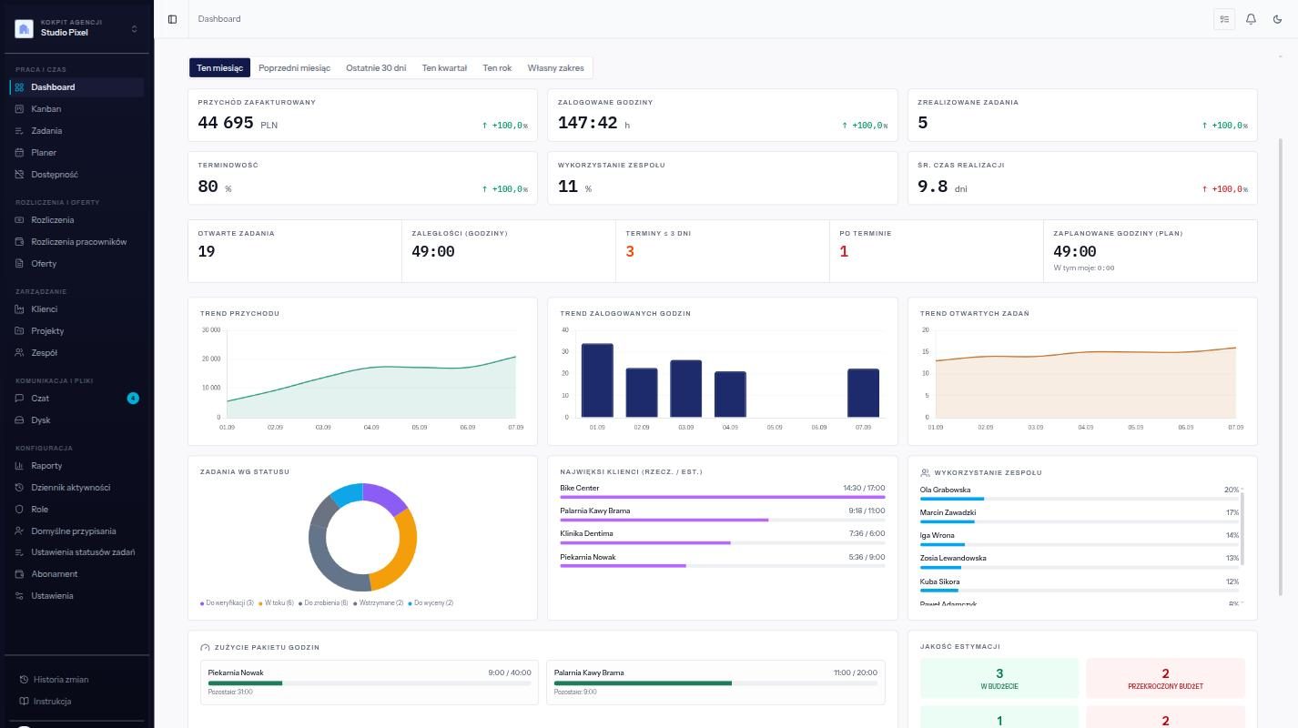
Task: Open Raporty in sidebar
Action: [x=76, y=466]
